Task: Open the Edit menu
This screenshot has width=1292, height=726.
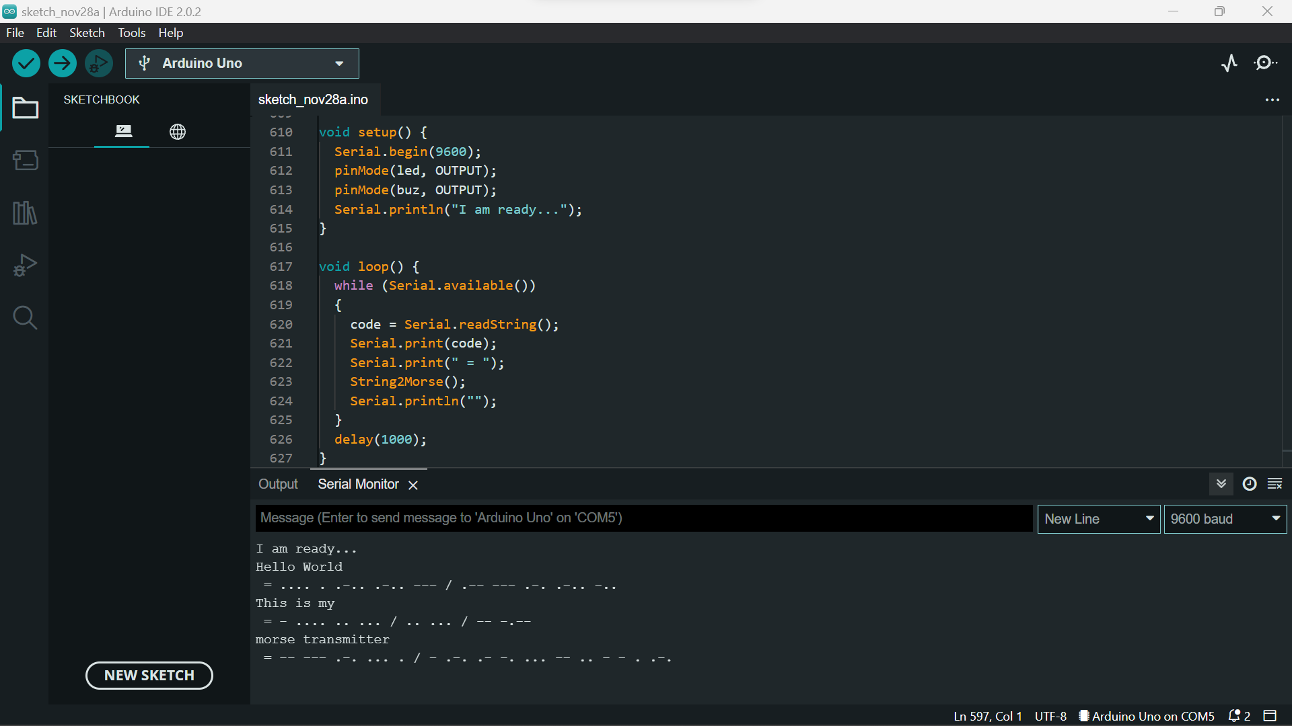Action: [x=46, y=33]
